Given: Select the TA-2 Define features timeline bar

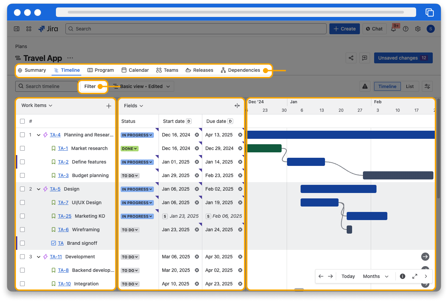Looking at the screenshot, I should [306, 162].
